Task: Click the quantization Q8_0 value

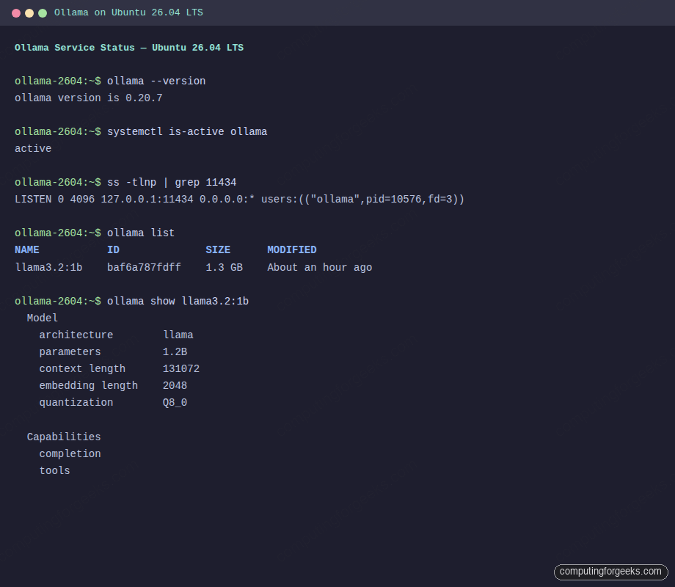Action: pyautogui.click(x=175, y=402)
